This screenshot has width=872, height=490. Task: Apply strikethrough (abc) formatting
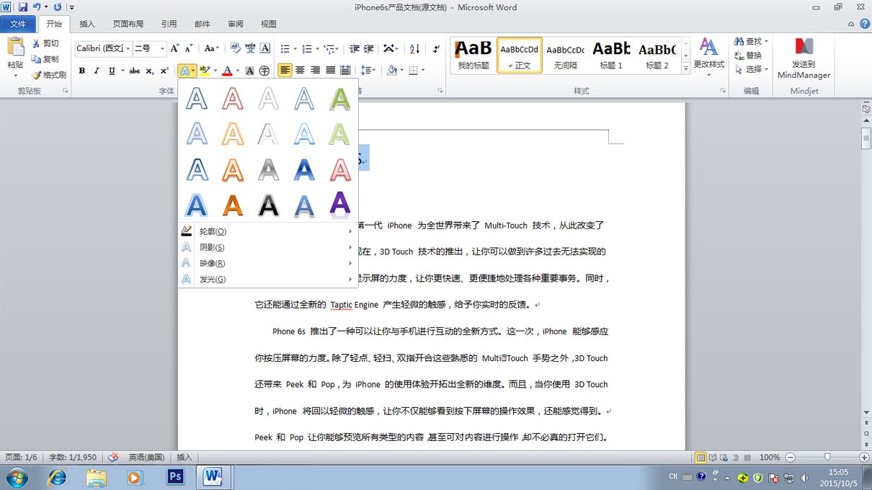pyautogui.click(x=135, y=71)
